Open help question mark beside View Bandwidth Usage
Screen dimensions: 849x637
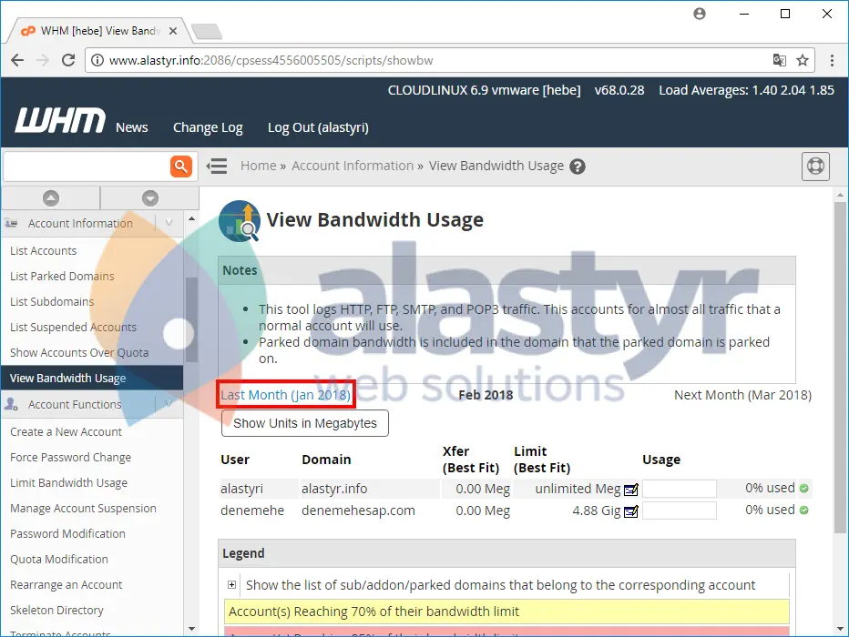point(578,167)
